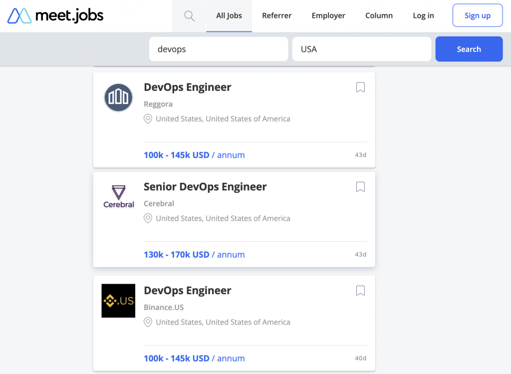Screen dimensions: 511x374
Task: Click the Reggora company logo
Action: [x=118, y=97]
